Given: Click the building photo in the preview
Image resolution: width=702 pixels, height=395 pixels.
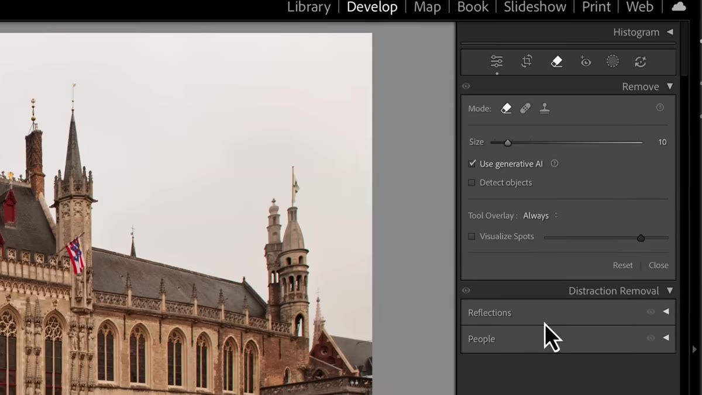Looking at the screenshot, I should [x=186, y=213].
